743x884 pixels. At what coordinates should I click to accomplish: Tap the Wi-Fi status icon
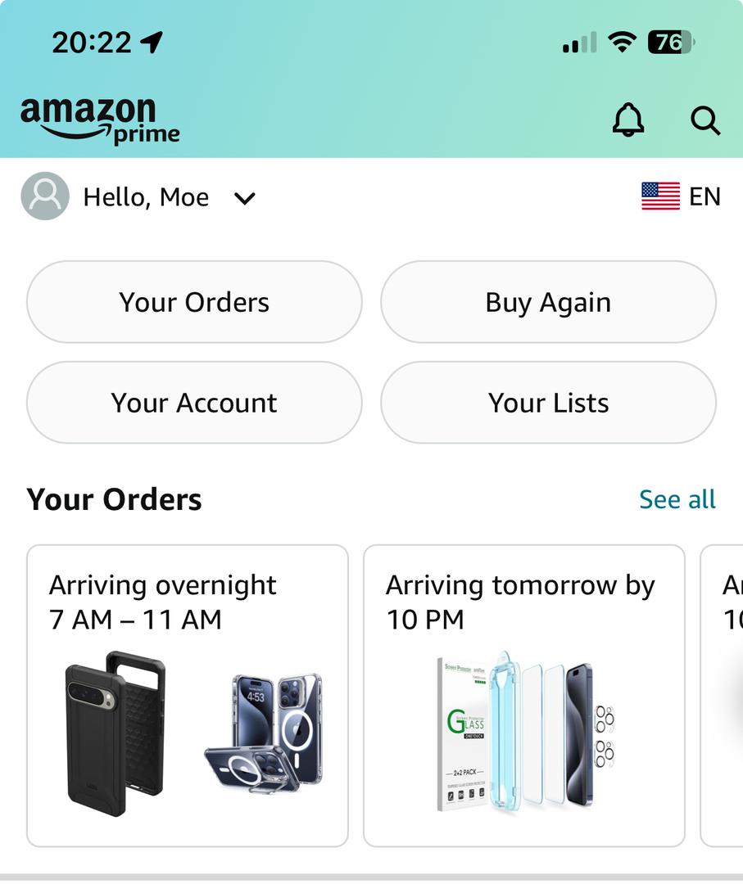622,42
